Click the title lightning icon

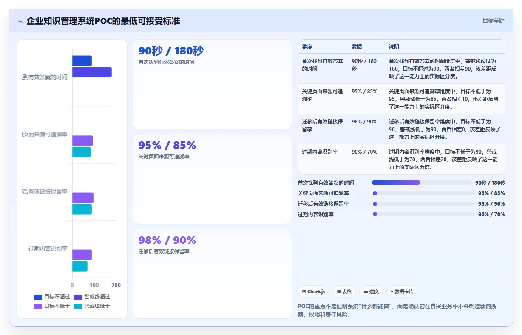[x=20, y=21]
